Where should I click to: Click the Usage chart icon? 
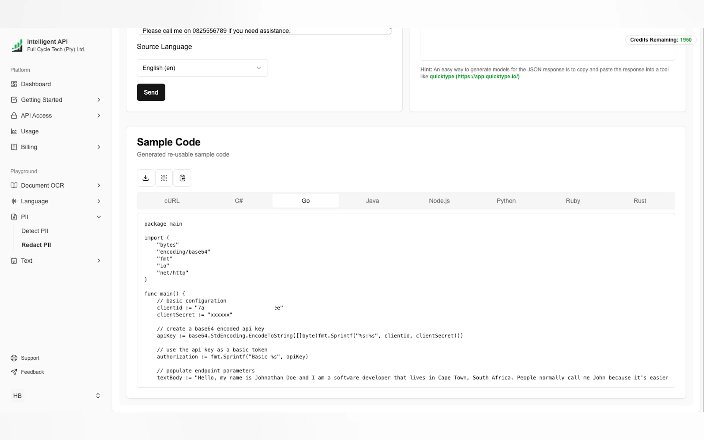[14, 131]
